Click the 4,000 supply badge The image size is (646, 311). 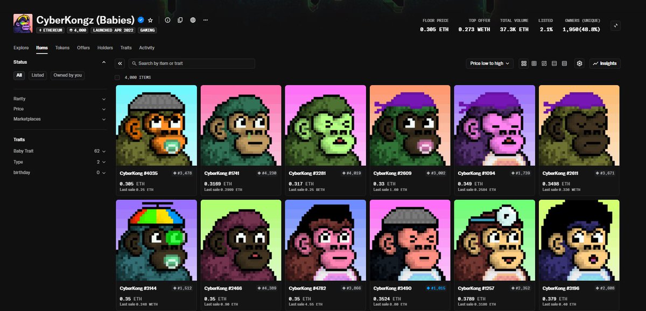point(79,30)
